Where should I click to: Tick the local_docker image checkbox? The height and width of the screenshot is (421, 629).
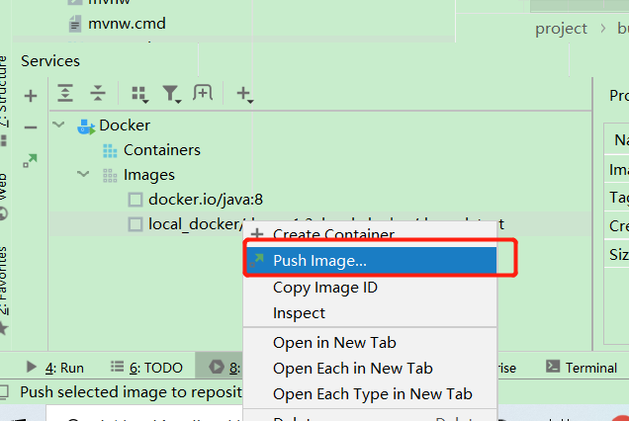pos(135,224)
